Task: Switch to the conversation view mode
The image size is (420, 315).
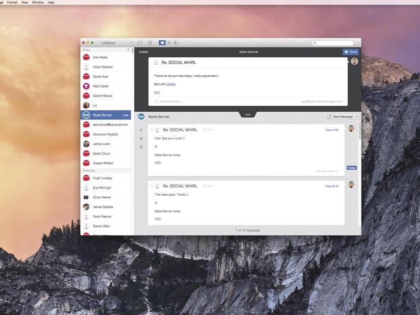Action: [x=162, y=43]
